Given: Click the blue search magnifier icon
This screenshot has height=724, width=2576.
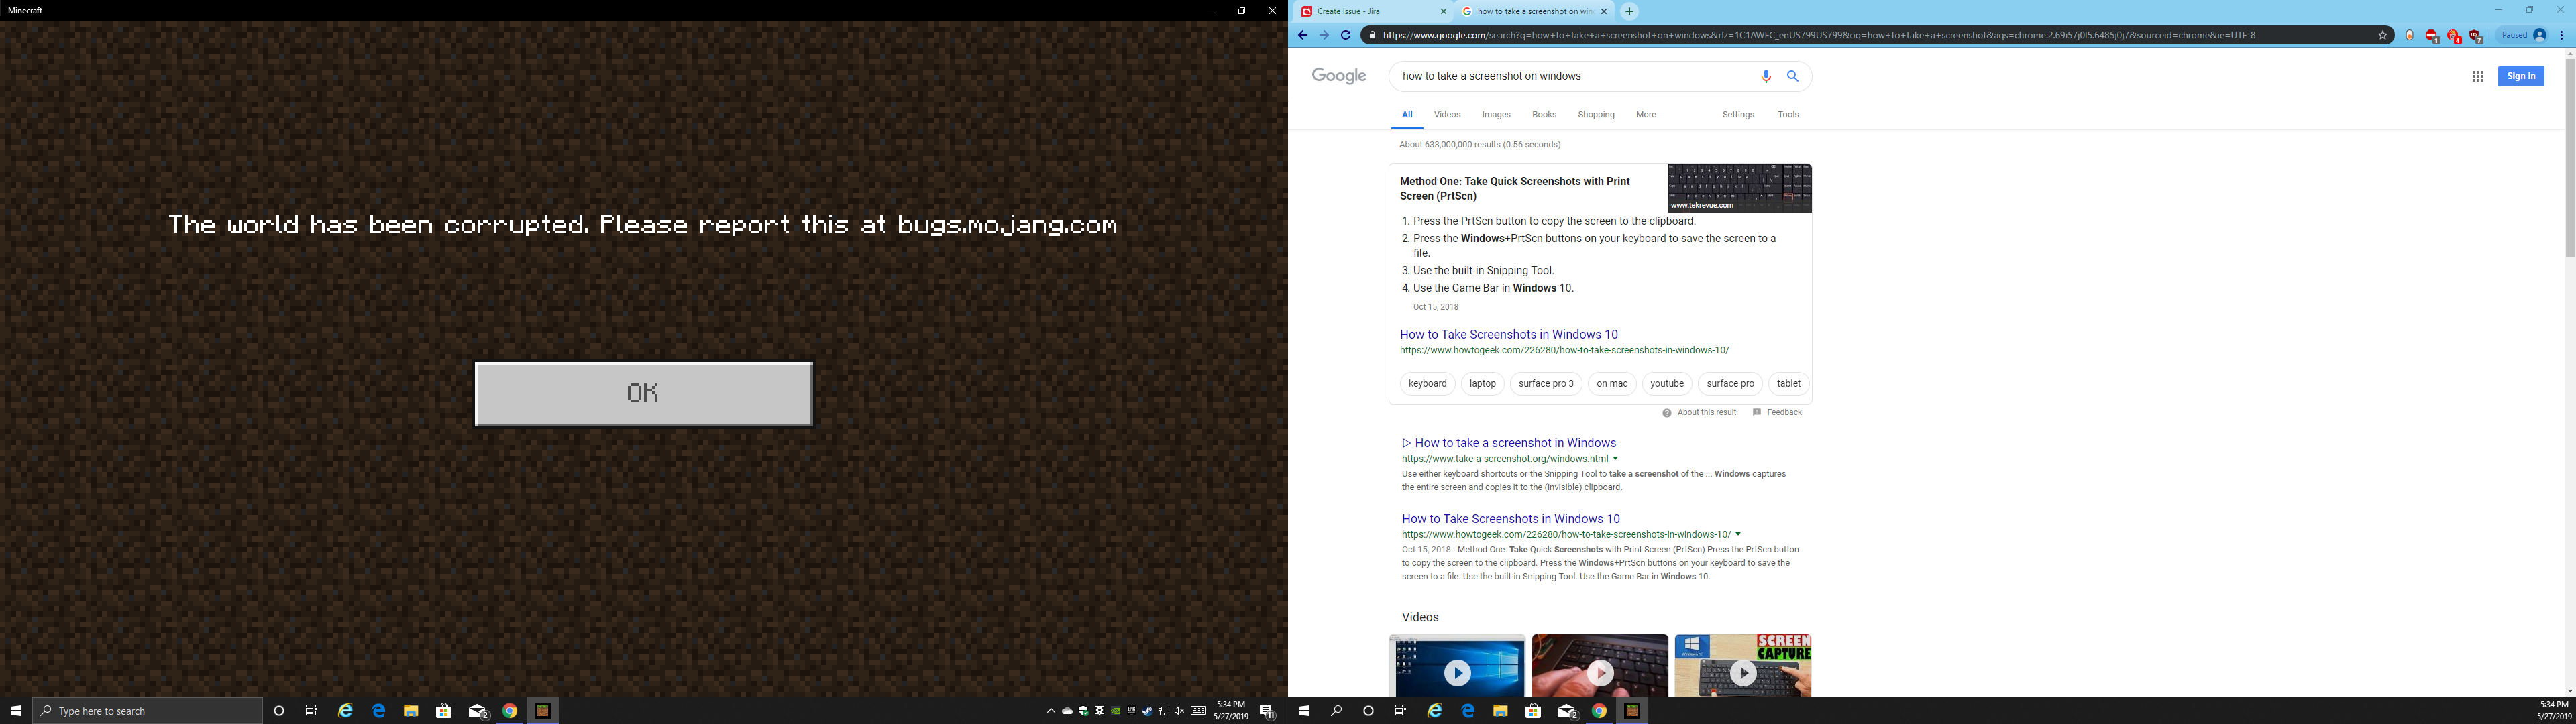Looking at the screenshot, I should click(1793, 76).
